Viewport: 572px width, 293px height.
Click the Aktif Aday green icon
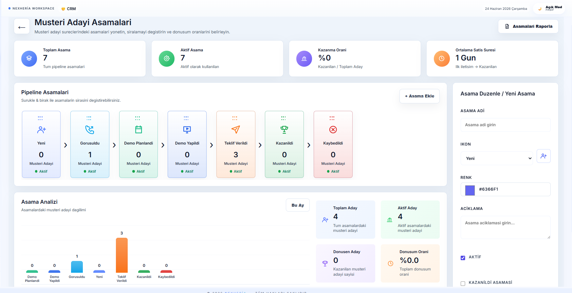(390, 220)
